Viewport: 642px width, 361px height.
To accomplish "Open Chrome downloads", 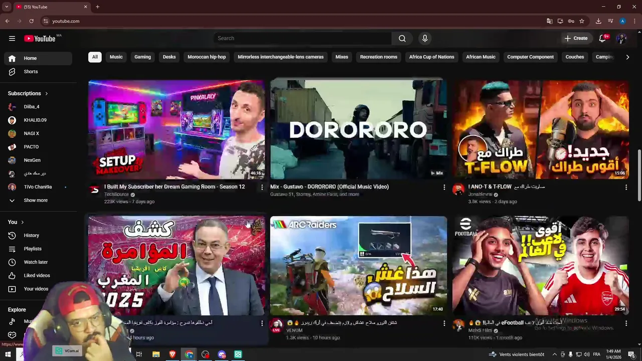I will 598,21.
